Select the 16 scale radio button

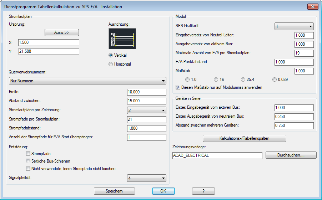(216, 80)
